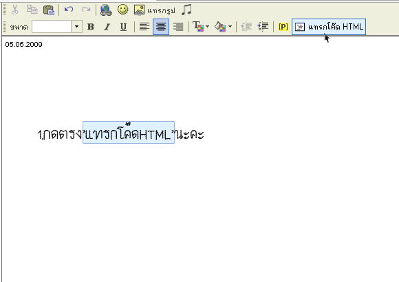Click the แทรกโค้ด HTML button
Image resolution: width=399 pixels, height=282 pixels.
(329, 27)
